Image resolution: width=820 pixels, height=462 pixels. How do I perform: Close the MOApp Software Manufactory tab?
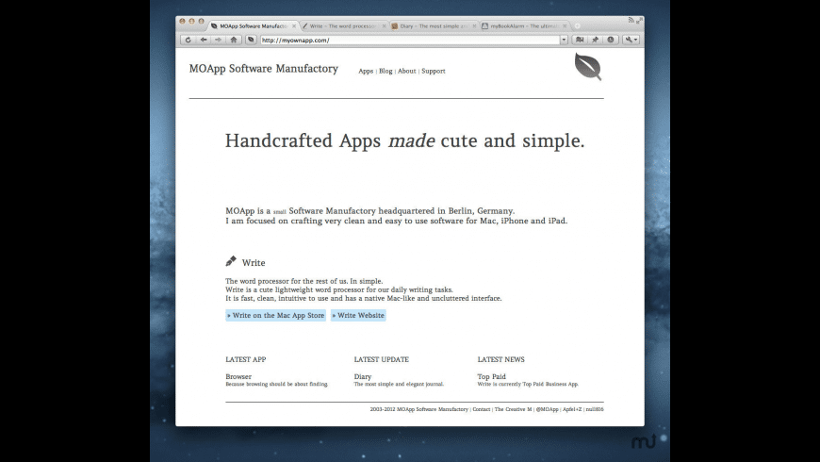(x=294, y=25)
